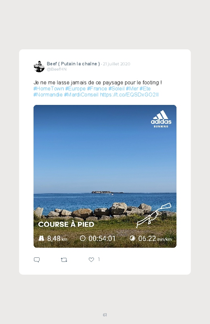Click the white running route outline
This screenshot has width=210, height=324.
154,215
